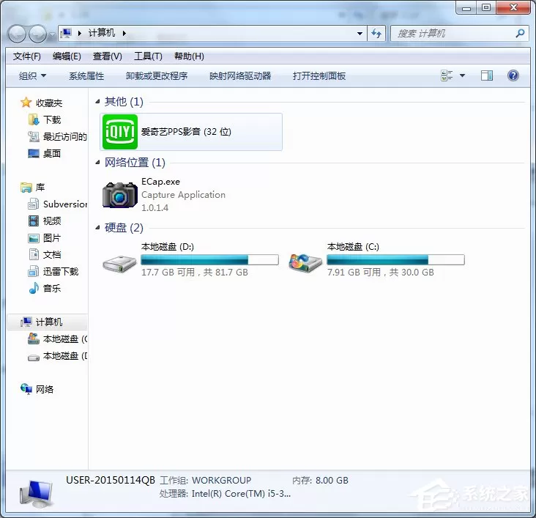Click the help question mark icon

pos(513,75)
